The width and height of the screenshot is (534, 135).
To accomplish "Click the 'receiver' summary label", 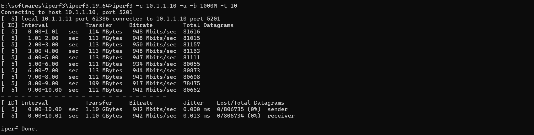I will pos(281,116).
